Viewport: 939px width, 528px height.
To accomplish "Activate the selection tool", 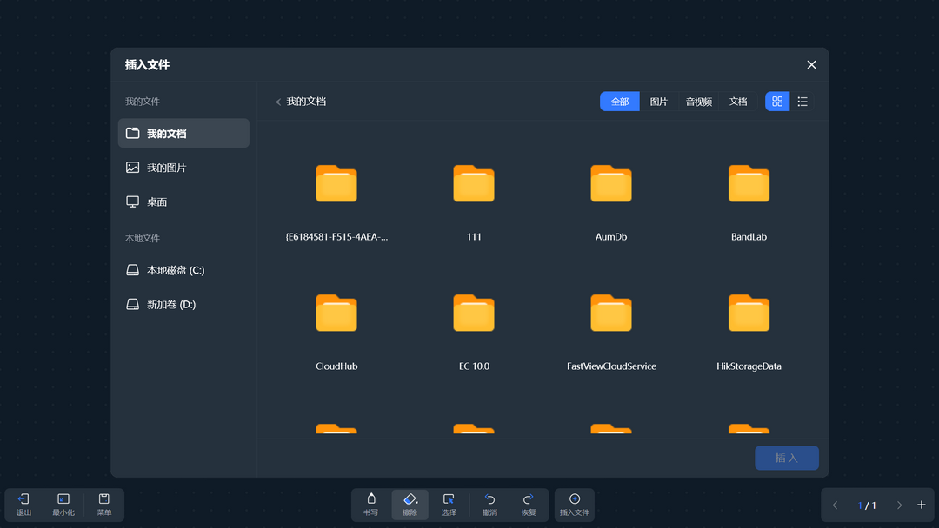I will (449, 504).
